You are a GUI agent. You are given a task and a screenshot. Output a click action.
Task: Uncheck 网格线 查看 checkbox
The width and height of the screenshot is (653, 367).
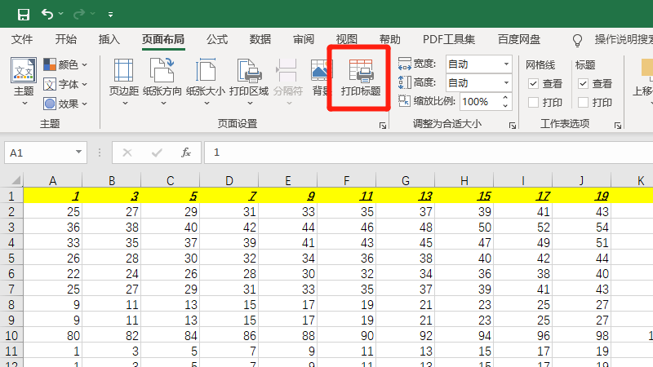point(534,83)
